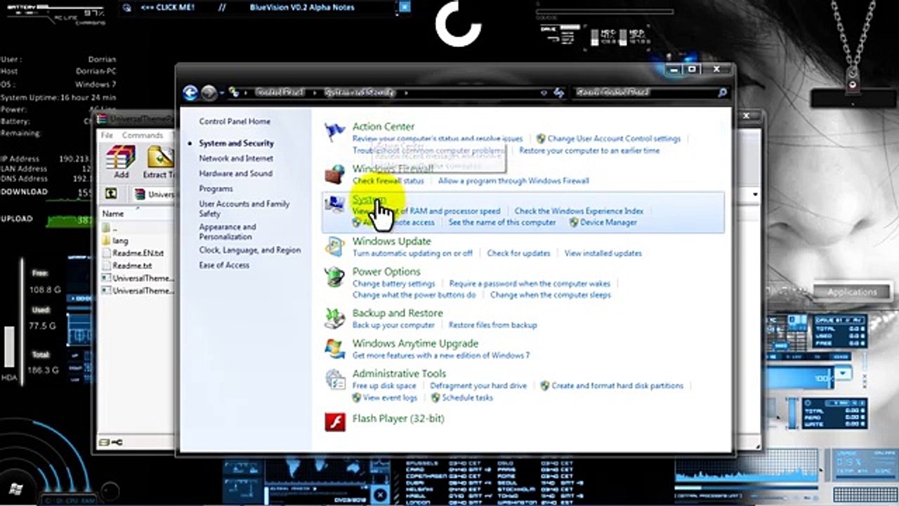Refresh the Control Panel address bar
899x506 pixels.
(x=560, y=92)
